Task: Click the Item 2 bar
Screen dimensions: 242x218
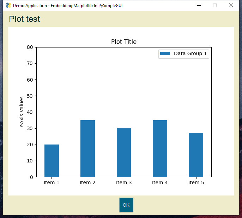Action: coord(87,149)
